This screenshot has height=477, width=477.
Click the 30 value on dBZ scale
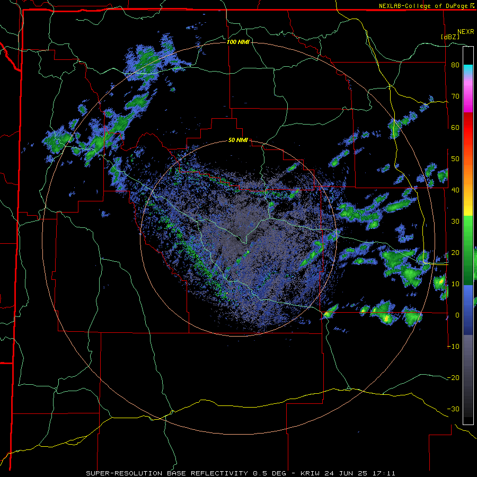pos(455,221)
